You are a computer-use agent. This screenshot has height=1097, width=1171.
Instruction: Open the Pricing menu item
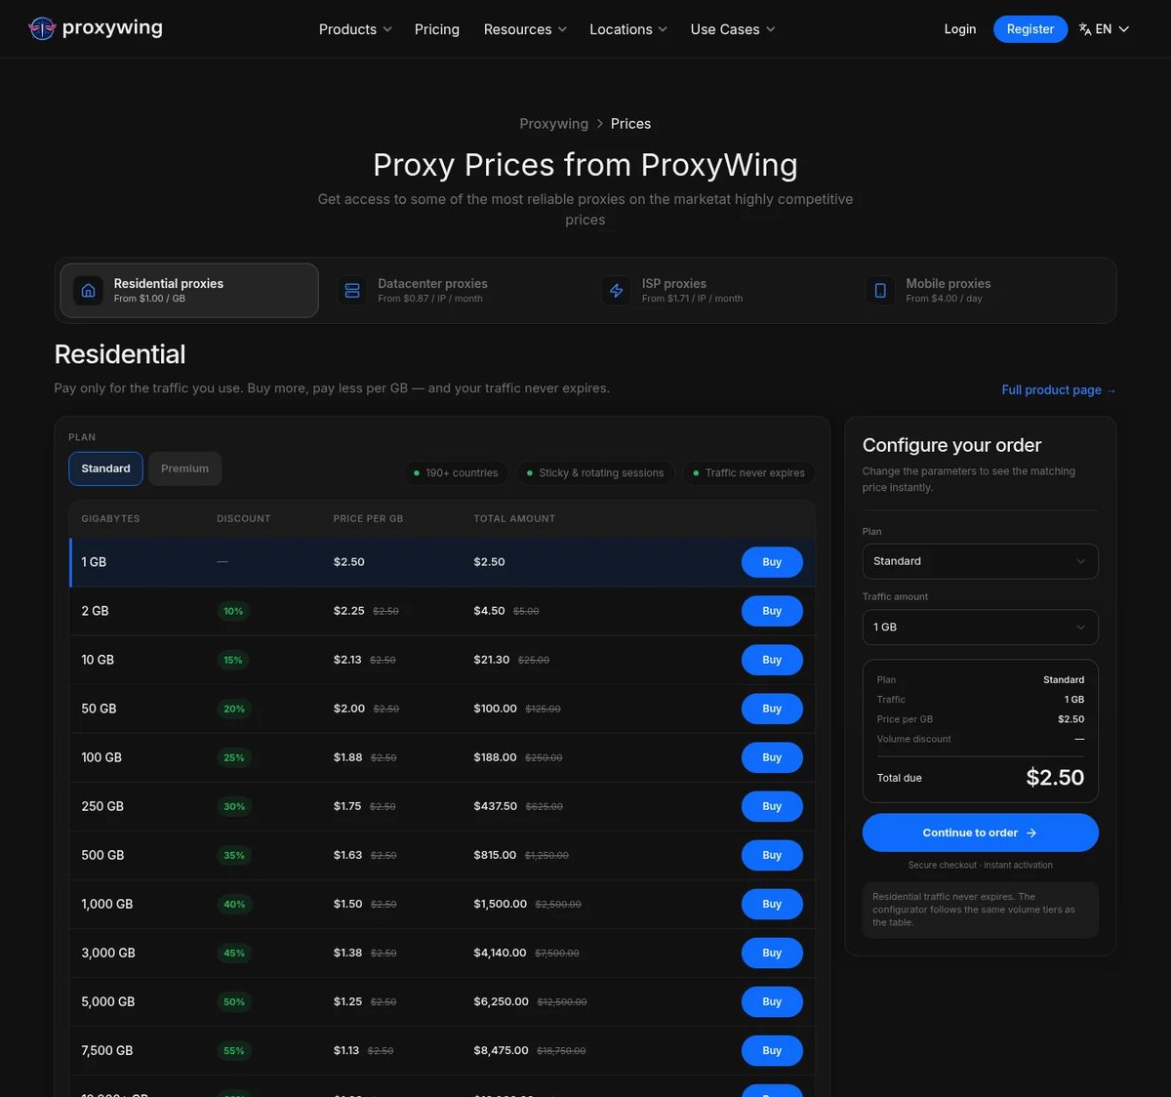click(437, 29)
